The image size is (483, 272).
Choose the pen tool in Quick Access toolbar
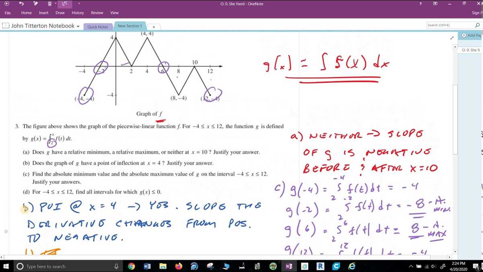tap(50, 4)
